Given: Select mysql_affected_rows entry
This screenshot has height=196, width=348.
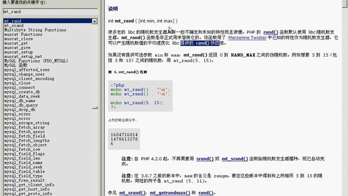Looking at the screenshot, I should [27, 70].
